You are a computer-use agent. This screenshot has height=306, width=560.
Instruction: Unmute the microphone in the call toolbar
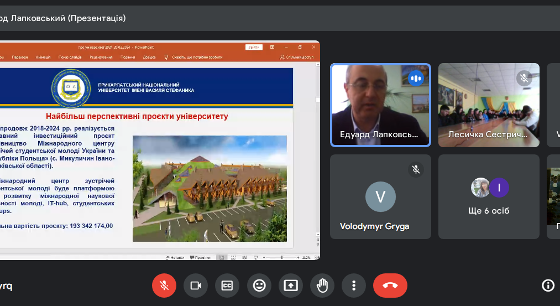click(x=164, y=286)
